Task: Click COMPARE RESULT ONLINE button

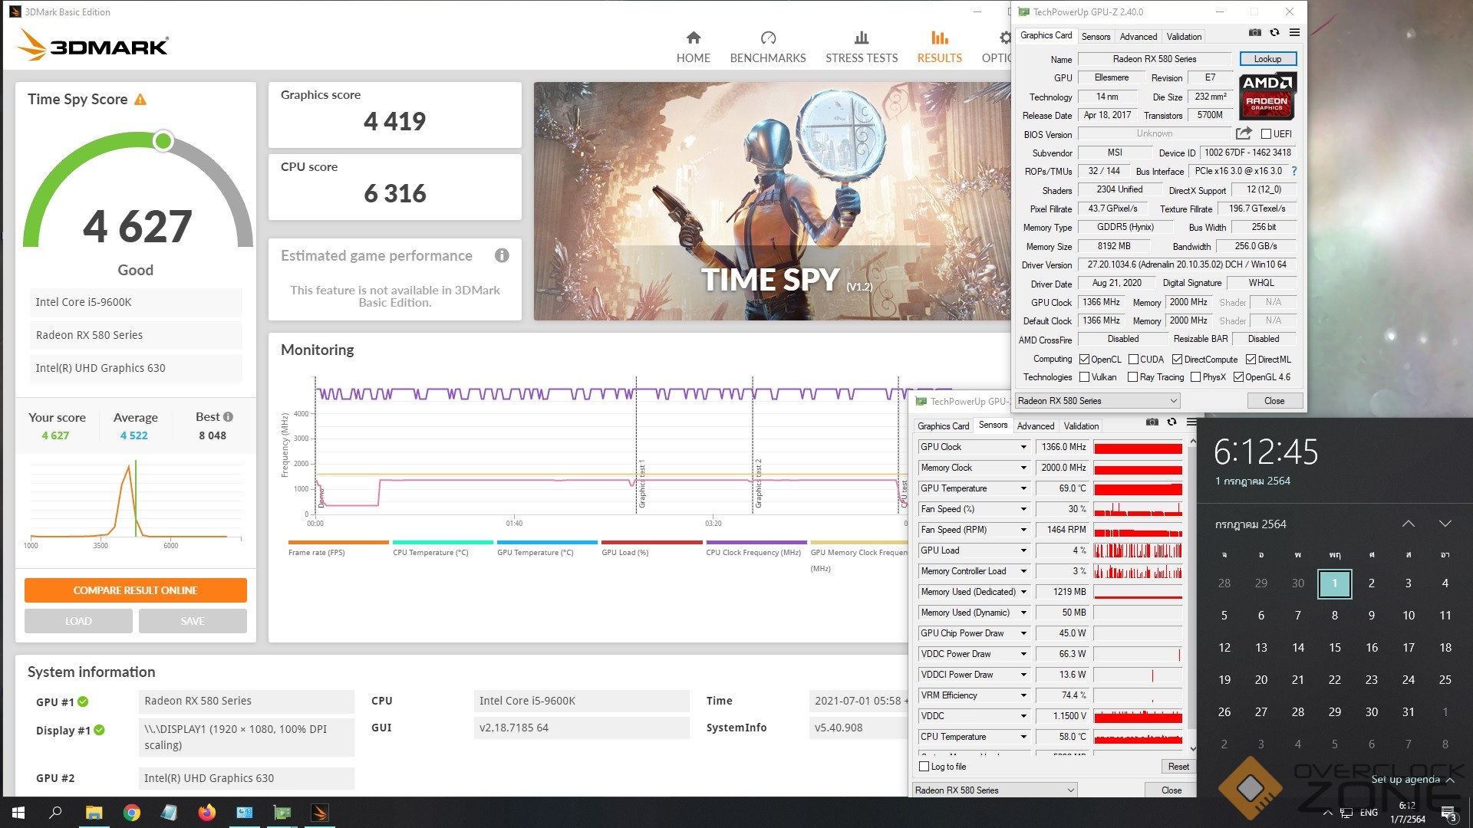Action: coord(136,590)
